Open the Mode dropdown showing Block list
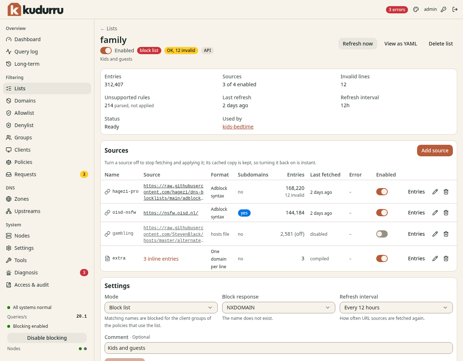Viewport: 463px width, 361px height. (x=161, y=308)
